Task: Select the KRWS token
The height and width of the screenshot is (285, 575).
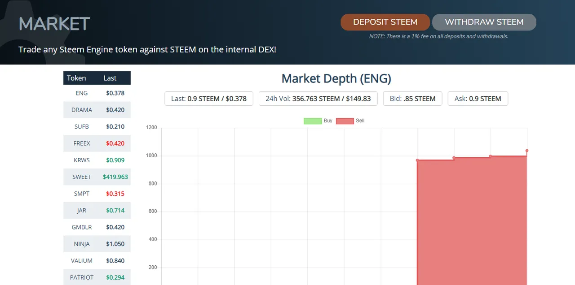Action: [97, 160]
